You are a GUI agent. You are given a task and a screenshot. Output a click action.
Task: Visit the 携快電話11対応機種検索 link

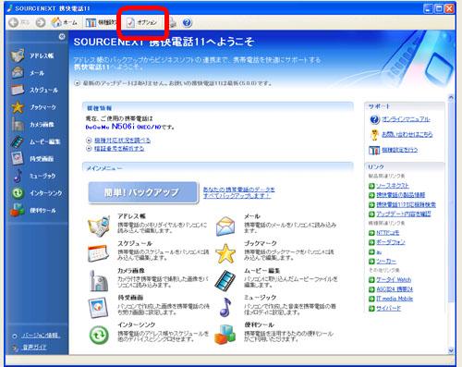pyautogui.click(x=406, y=204)
